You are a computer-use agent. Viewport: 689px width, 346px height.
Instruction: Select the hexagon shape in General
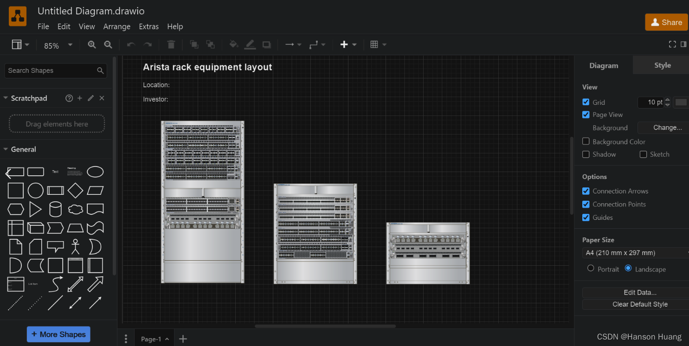click(x=15, y=209)
